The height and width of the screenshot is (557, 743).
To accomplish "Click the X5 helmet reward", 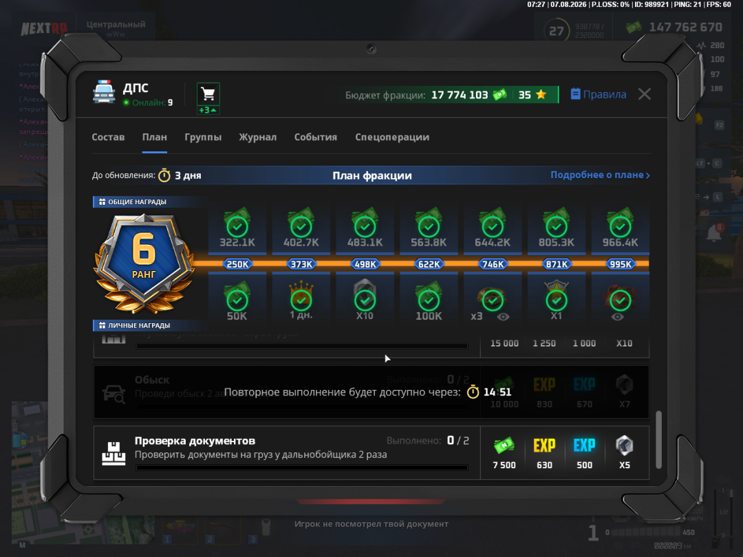I will tap(625, 445).
